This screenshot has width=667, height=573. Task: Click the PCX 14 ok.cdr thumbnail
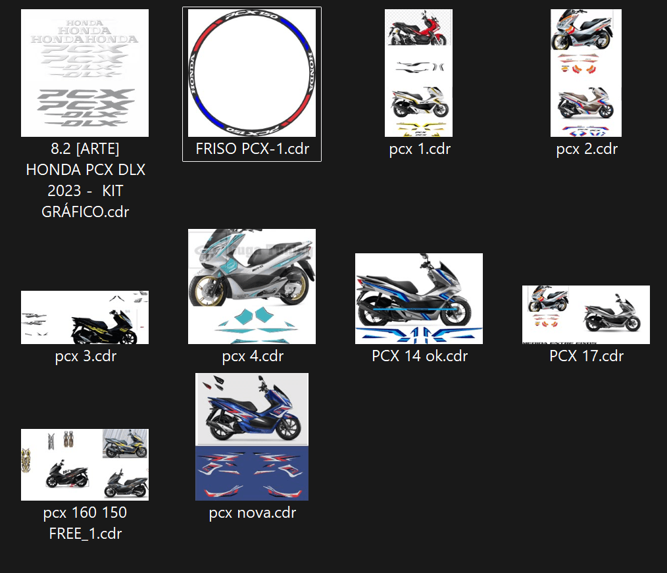tap(419, 299)
